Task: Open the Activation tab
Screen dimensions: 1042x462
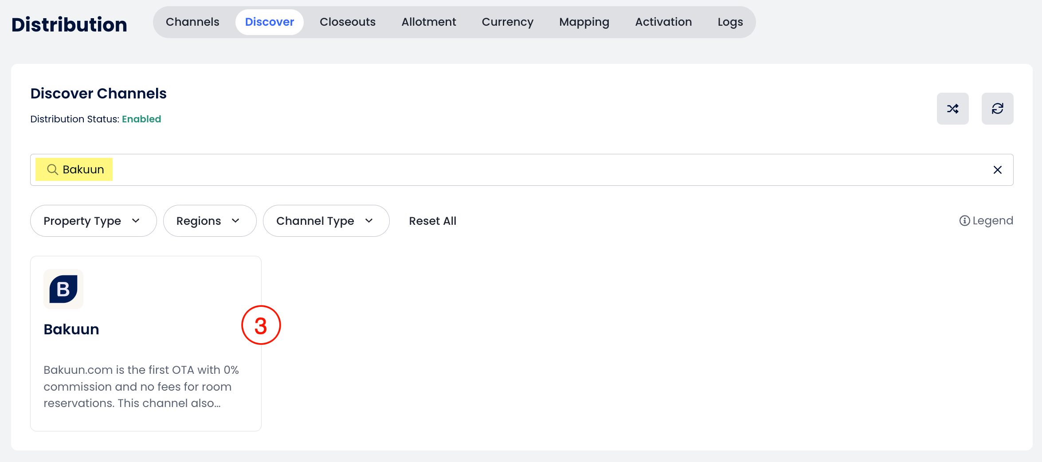Action: [663, 22]
